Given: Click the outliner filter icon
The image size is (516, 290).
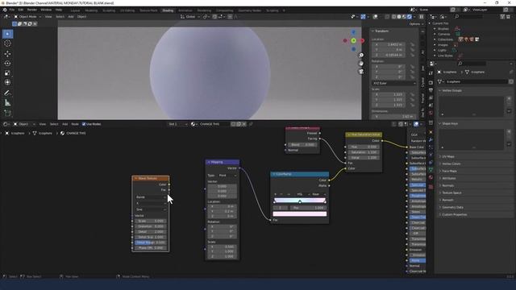Looking at the screenshot, I should [x=502, y=16].
